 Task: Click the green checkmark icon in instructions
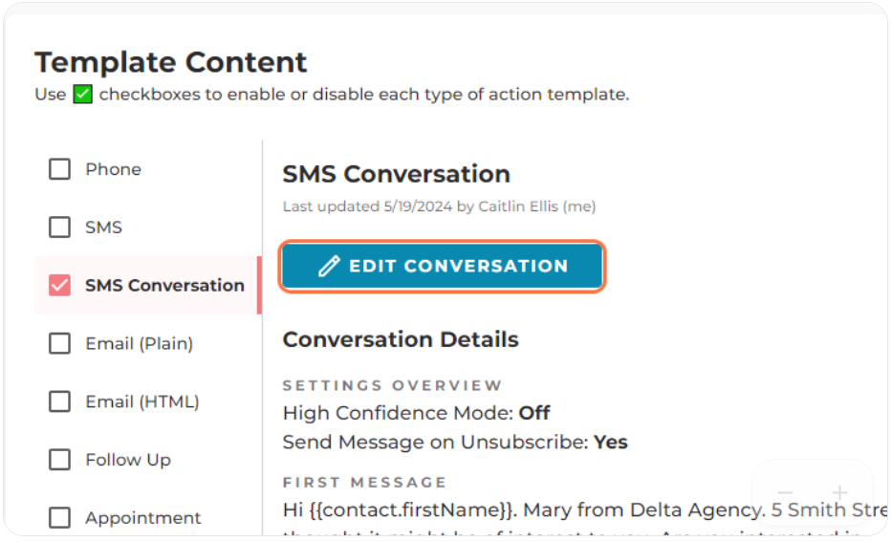click(82, 94)
